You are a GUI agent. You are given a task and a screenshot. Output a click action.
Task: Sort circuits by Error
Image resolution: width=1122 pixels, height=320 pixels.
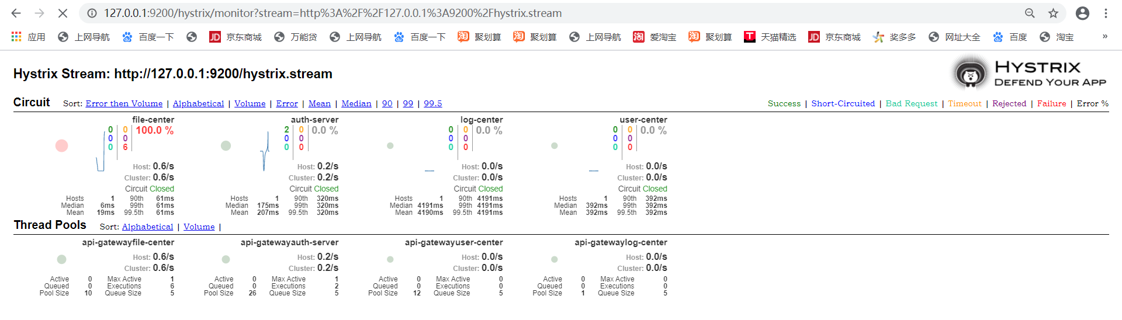click(287, 103)
